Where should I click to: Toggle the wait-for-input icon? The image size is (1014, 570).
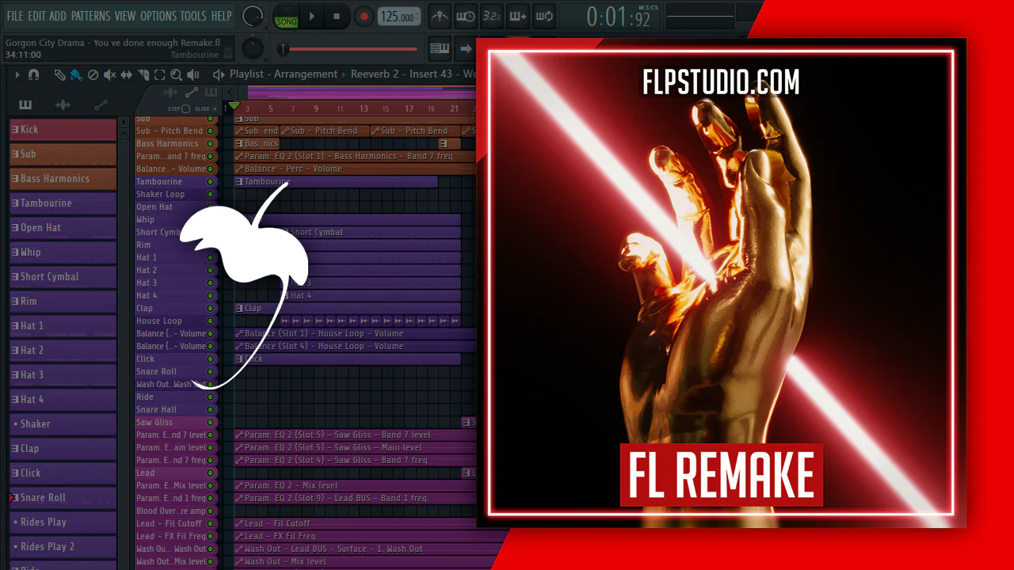pos(466,16)
